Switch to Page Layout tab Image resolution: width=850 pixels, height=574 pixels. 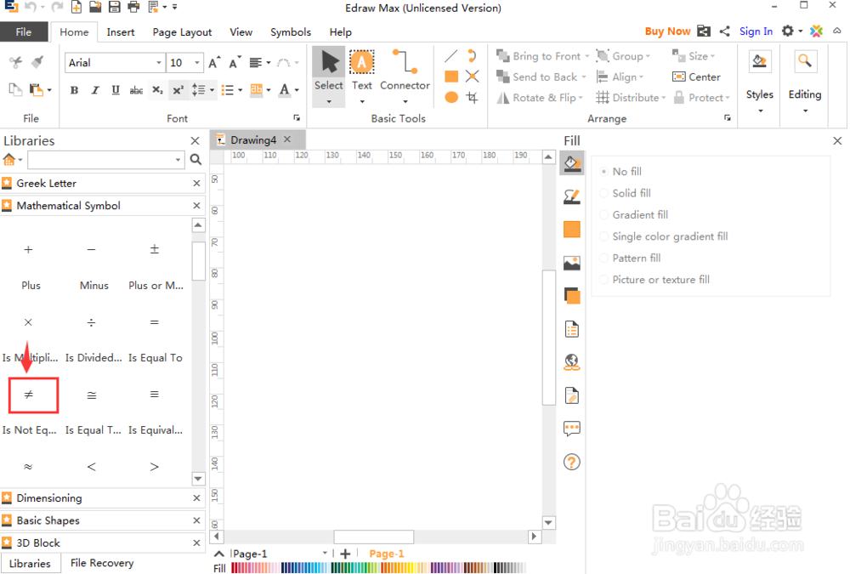click(182, 32)
